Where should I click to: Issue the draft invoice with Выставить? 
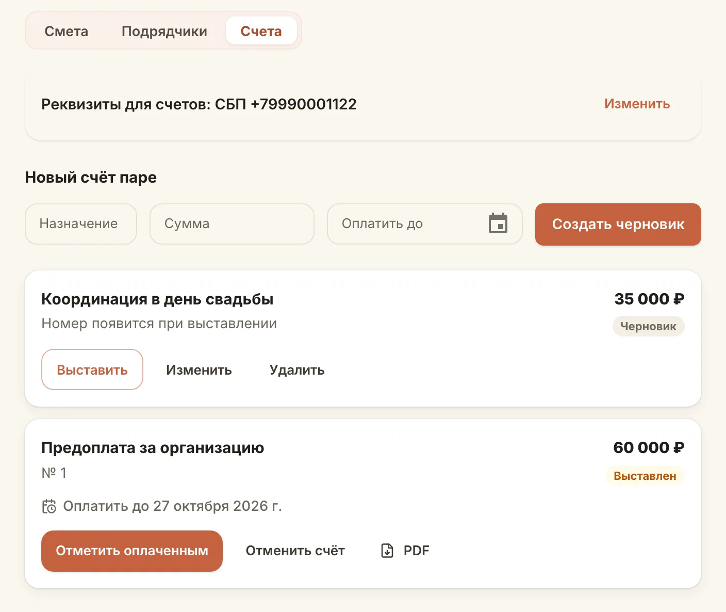tap(92, 369)
